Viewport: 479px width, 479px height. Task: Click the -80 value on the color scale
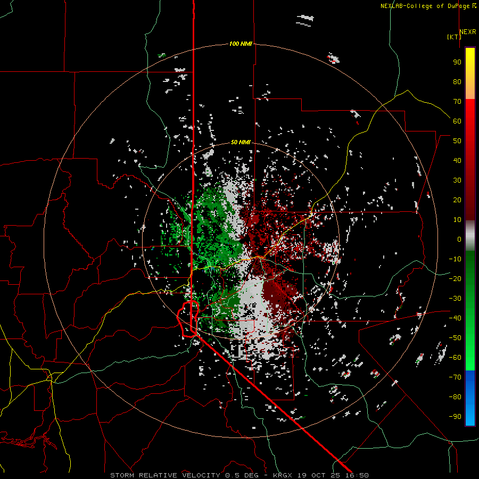point(455,397)
